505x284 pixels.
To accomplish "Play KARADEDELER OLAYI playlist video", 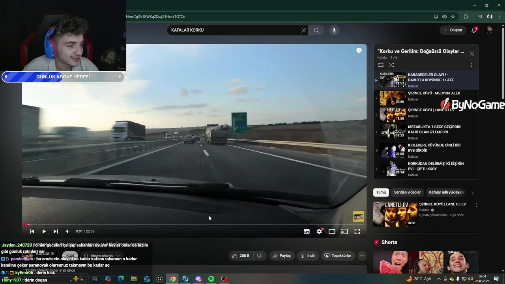I will click(x=426, y=80).
